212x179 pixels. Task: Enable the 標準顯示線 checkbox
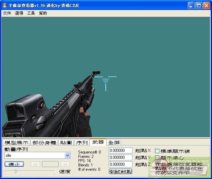tap(157, 151)
